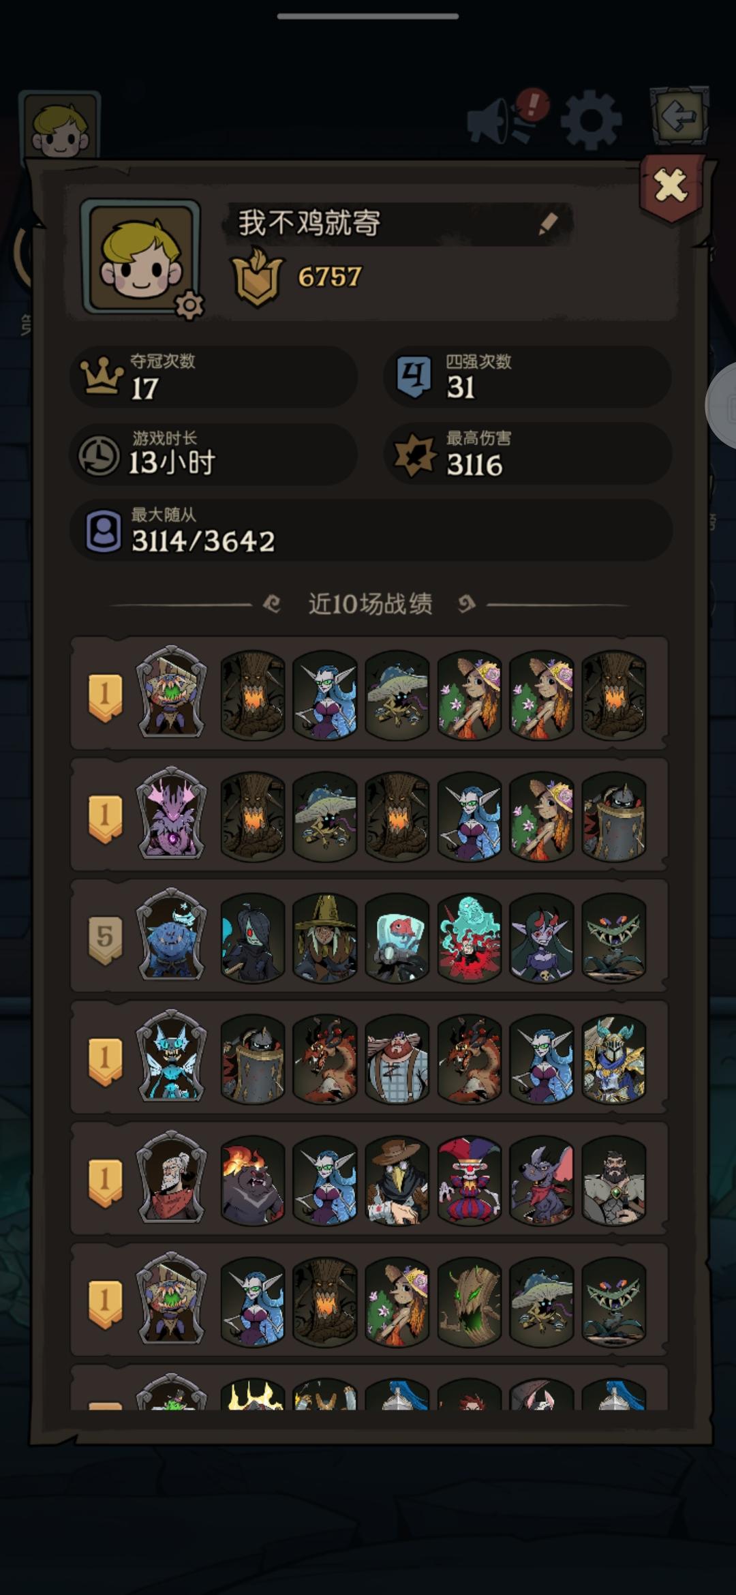Tap the clock icon for 游戏时长
Viewport: 736px width, 1595px height.
[99, 455]
